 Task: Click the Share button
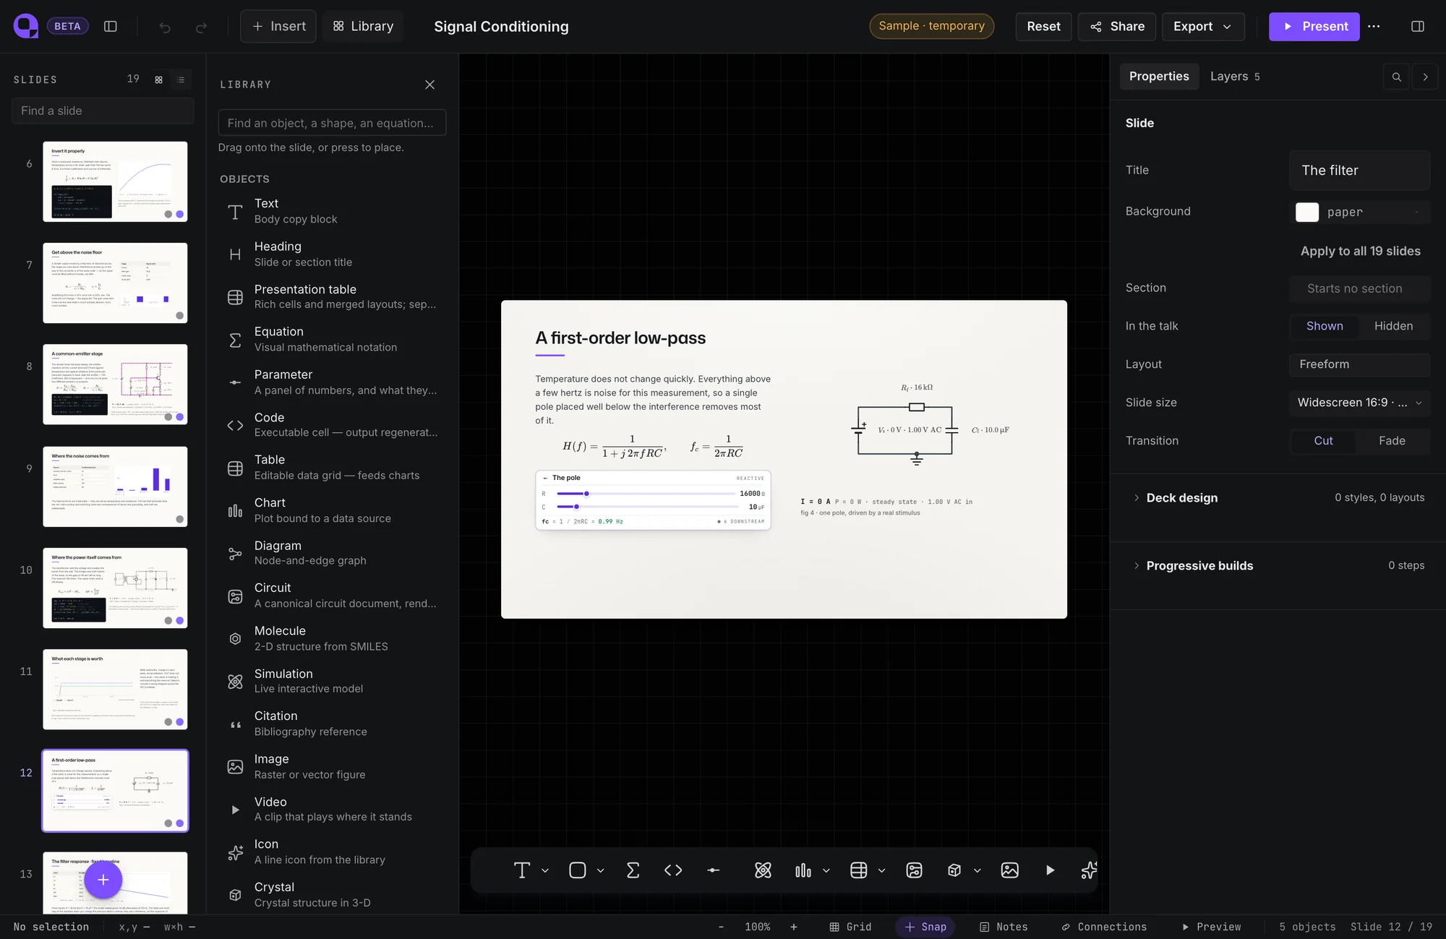(x=1117, y=27)
